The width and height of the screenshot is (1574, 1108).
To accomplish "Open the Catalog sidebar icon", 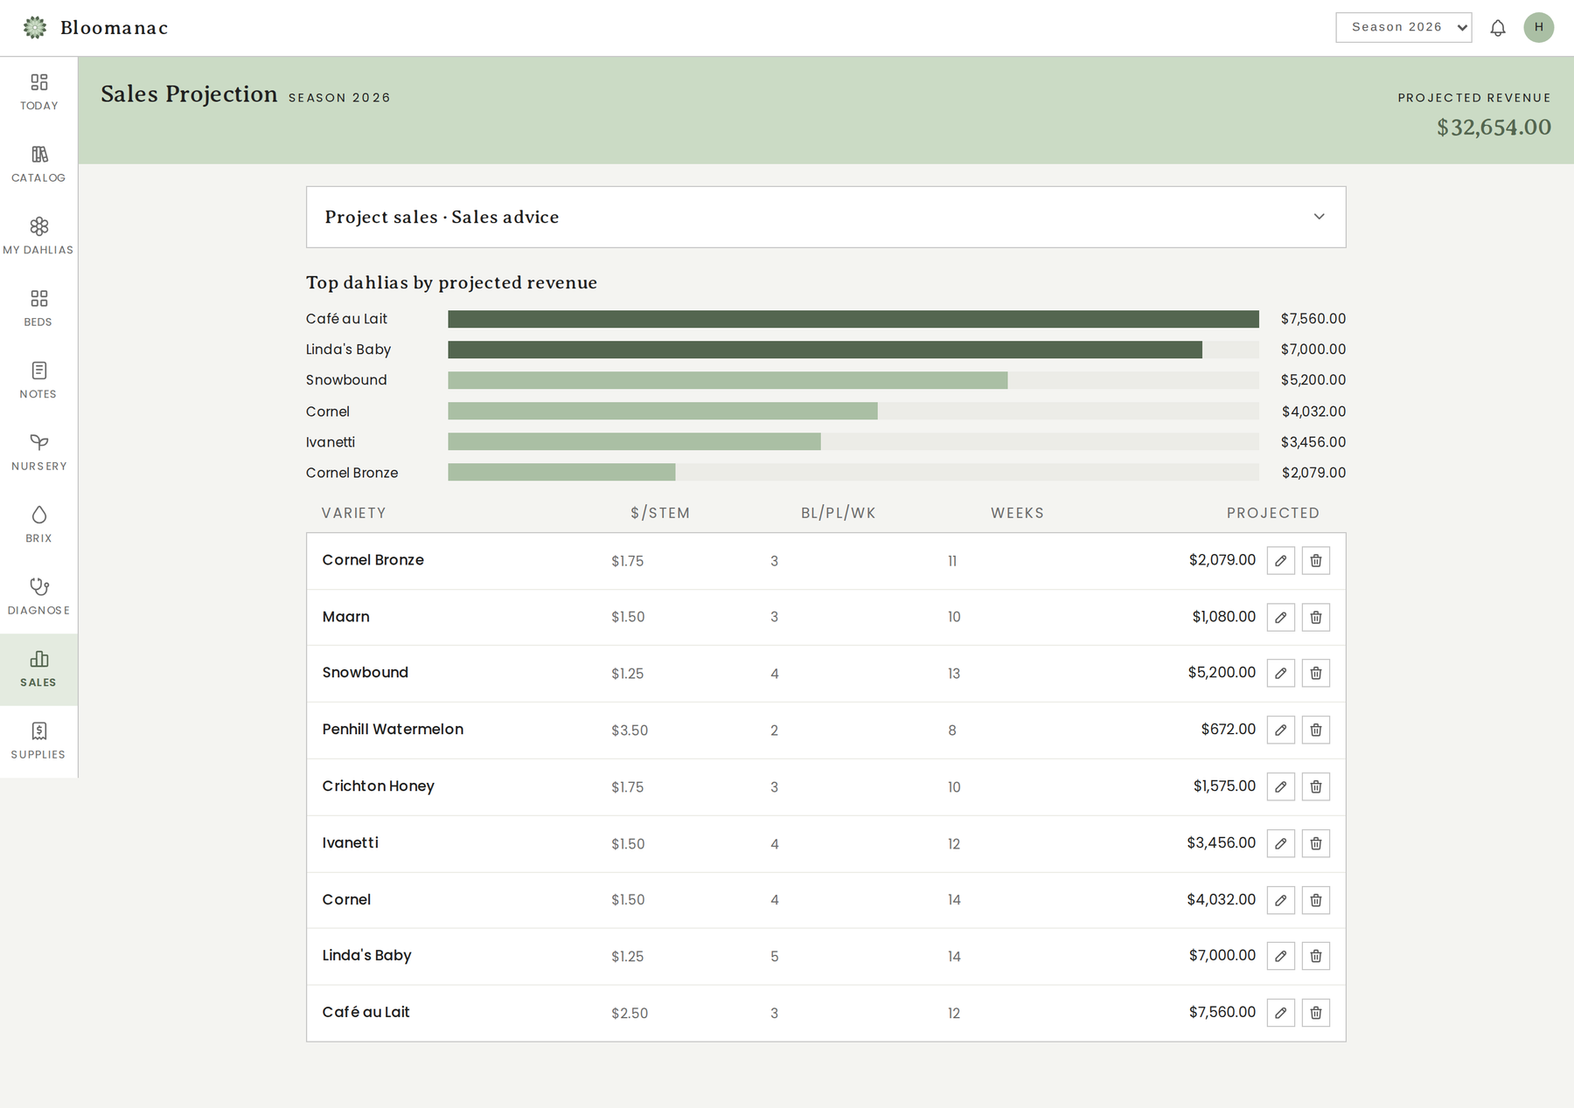I will pos(38,165).
